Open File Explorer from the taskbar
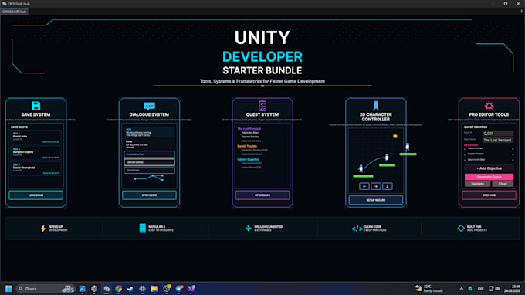Screen dimensions: 525x295 tap(154, 288)
